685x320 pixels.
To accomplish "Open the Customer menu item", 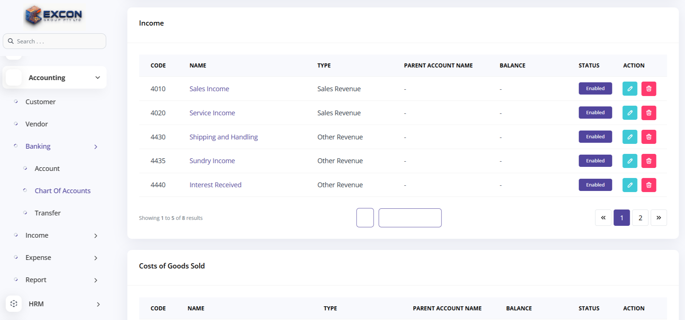I will (40, 102).
